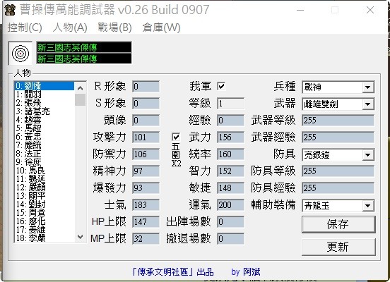Click the HP上限 field showing 147
The height and width of the screenshot is (282, 390).
(146, 221)
